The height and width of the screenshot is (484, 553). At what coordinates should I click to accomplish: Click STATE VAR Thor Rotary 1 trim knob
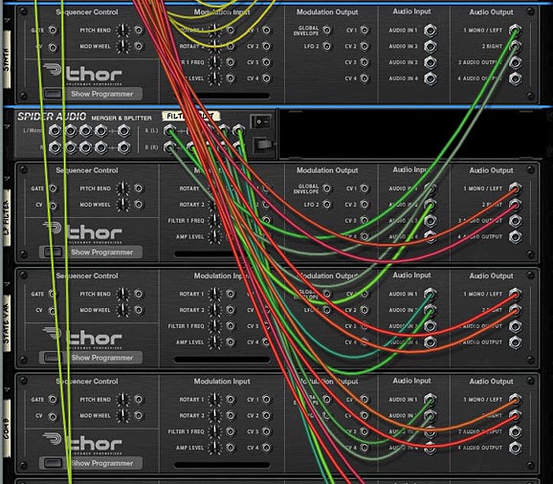pos(214,294)
